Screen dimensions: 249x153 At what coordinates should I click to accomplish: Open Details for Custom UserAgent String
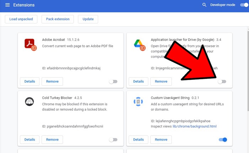coord(138,139)
